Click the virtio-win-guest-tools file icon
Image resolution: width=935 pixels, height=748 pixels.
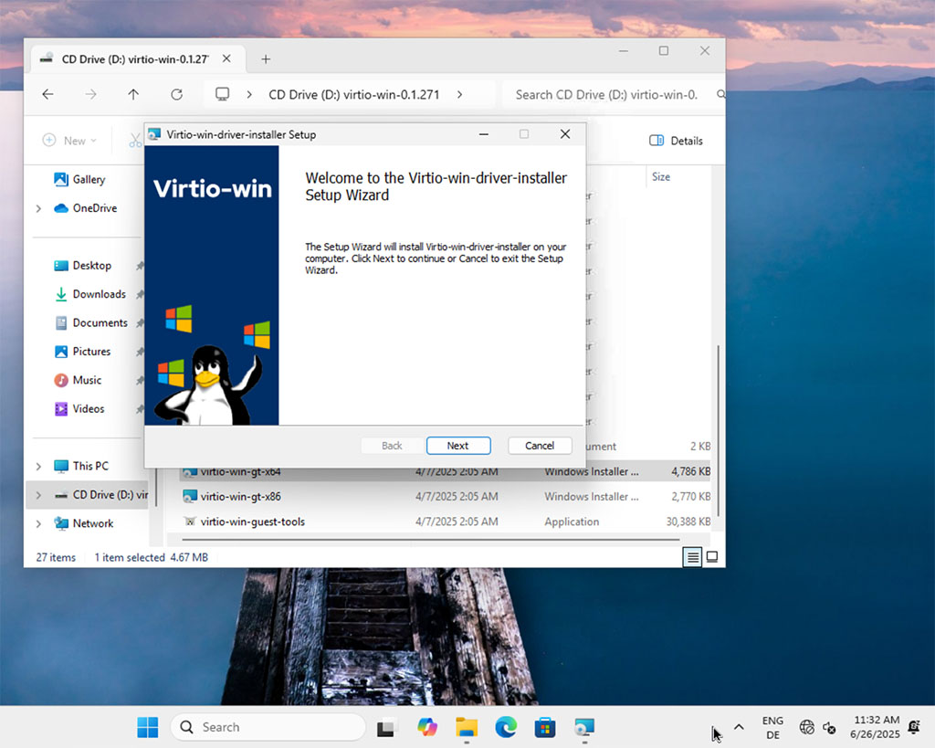(190, 521)
